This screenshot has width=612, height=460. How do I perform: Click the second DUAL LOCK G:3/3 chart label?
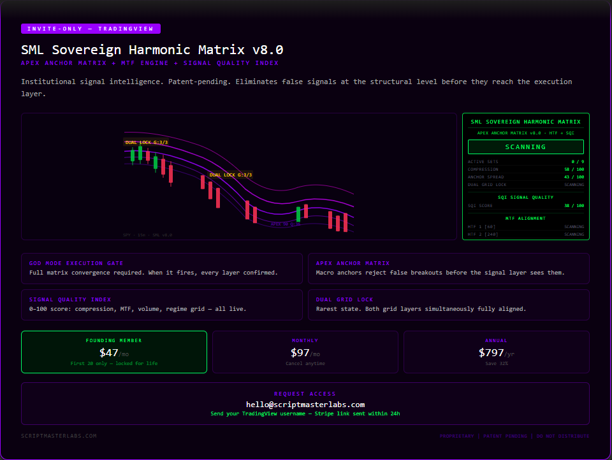click(x=231, y=175)
